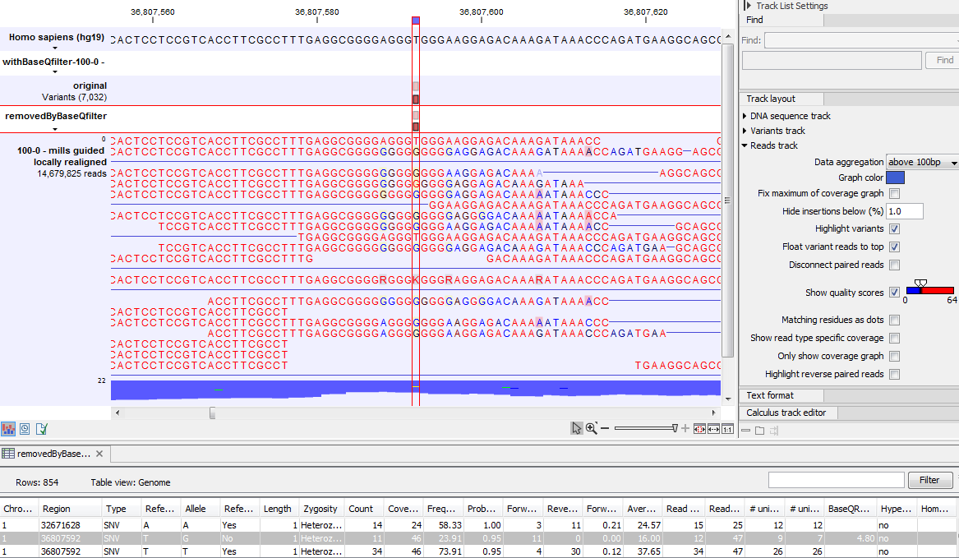This screenshot has width=959, height=558.
Task: Select the pointer/selection tool in bottom toolbar
Action: pyautogui.click(x=577, y=427)
